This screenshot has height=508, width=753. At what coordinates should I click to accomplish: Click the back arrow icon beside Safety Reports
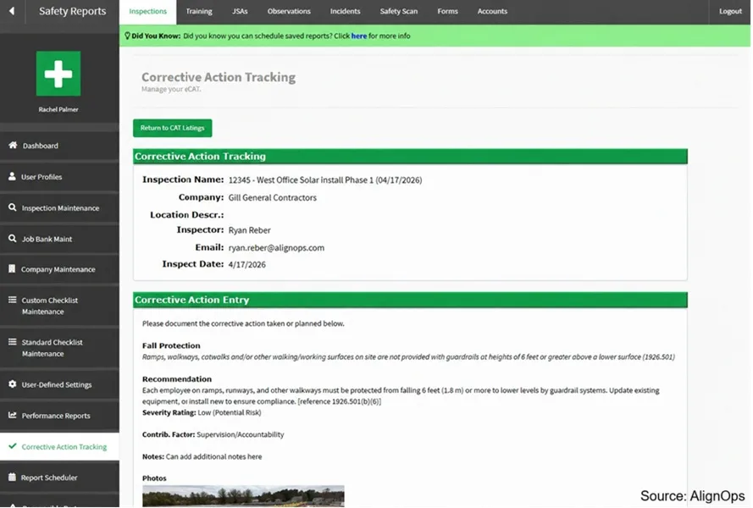point(12,10)
